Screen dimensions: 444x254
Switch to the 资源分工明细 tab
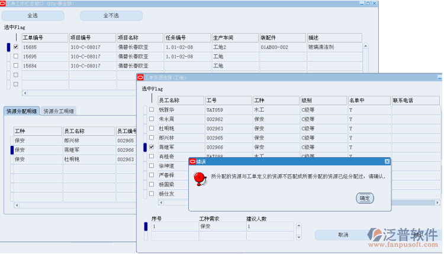point(58,111)
